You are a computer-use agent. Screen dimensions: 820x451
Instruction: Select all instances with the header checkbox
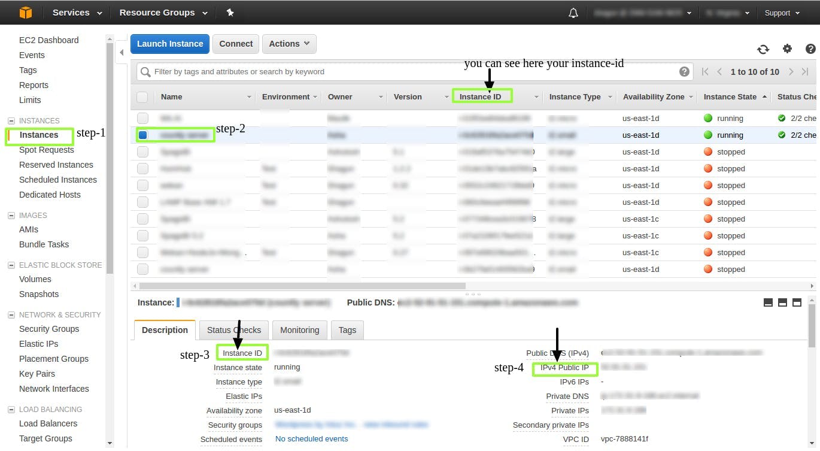pos(142,96)
